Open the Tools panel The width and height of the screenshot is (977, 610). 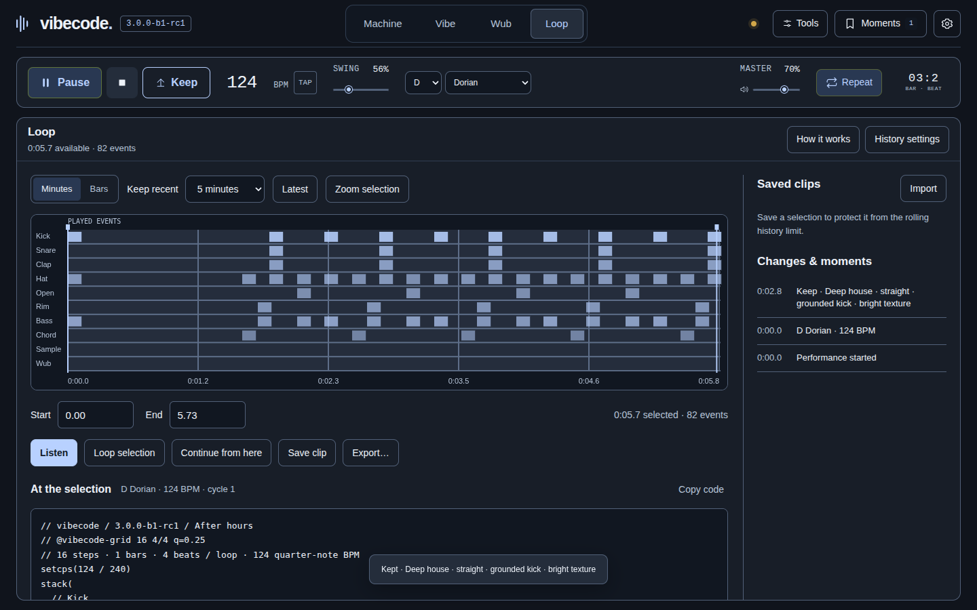(800, 24)
